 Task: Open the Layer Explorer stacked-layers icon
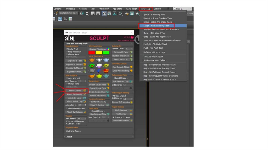click(98, 13)
